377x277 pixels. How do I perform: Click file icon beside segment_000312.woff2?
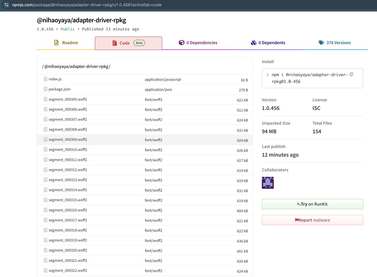coord(46,169)
